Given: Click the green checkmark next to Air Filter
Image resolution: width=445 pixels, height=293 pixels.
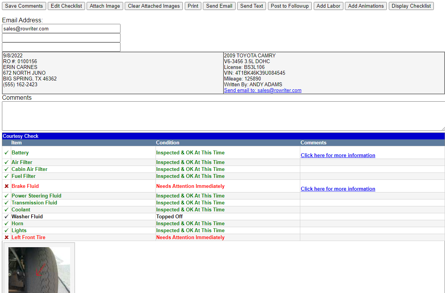Looking at the screenshot, I should pyautogui.click(x=7, y=162).
